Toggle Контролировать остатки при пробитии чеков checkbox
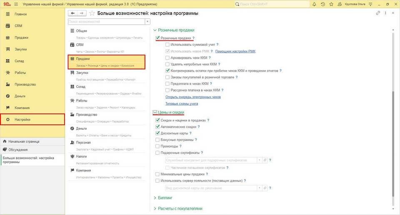 point(167,71)
